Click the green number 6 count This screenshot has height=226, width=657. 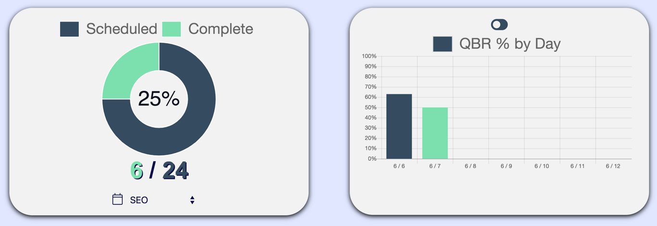(137, 171)
